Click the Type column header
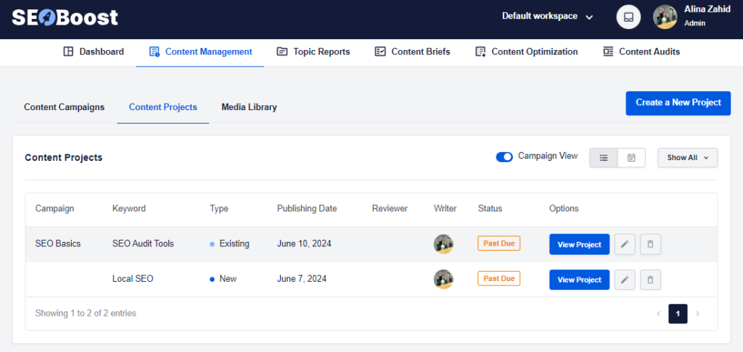This screenshot has width=743, height=352. pos(219,209)
